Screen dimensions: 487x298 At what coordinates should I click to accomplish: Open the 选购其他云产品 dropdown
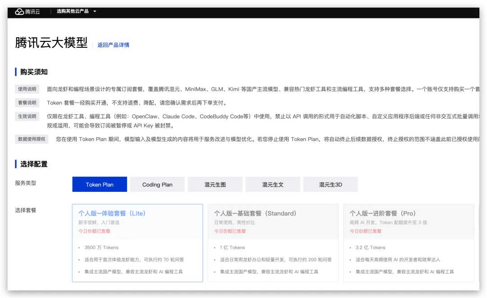point(76,11)
